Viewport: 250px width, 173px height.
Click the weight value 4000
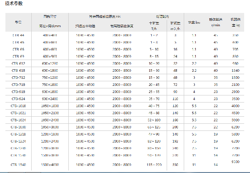[x=235, y=106]
